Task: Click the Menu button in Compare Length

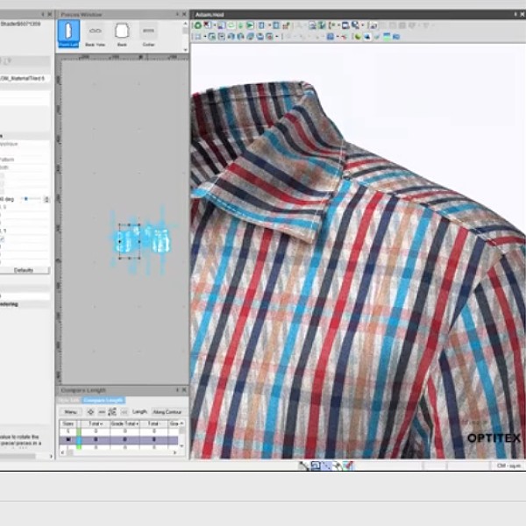Action: pyautogui.click(x=71, y=411)
